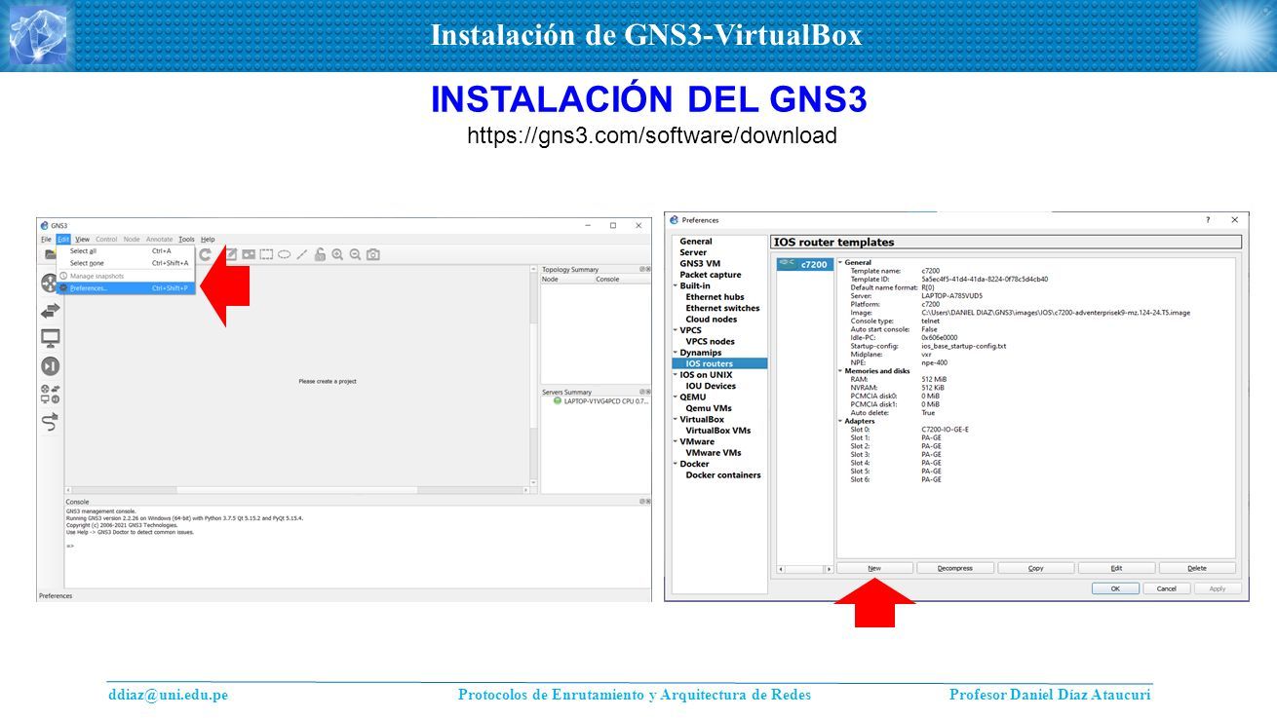Click the Zoom out magnifier icon

(355, 254)
